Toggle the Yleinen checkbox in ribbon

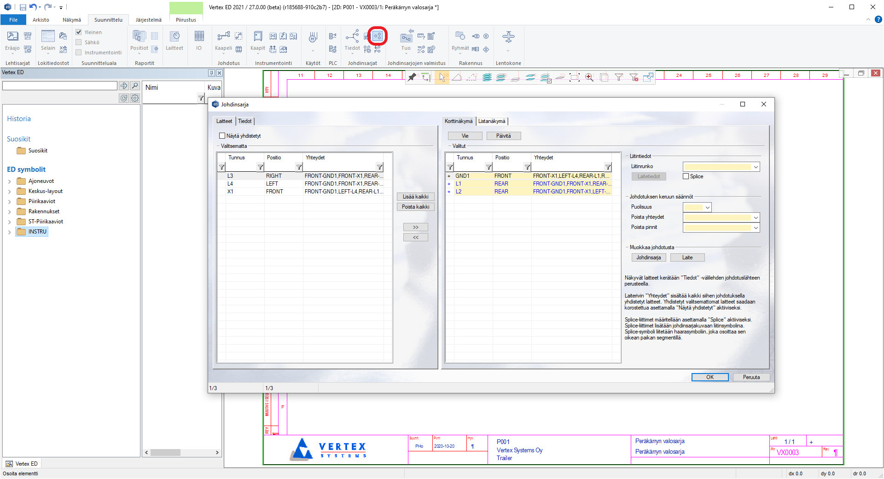pyautogui.click(x=79, y=32)
